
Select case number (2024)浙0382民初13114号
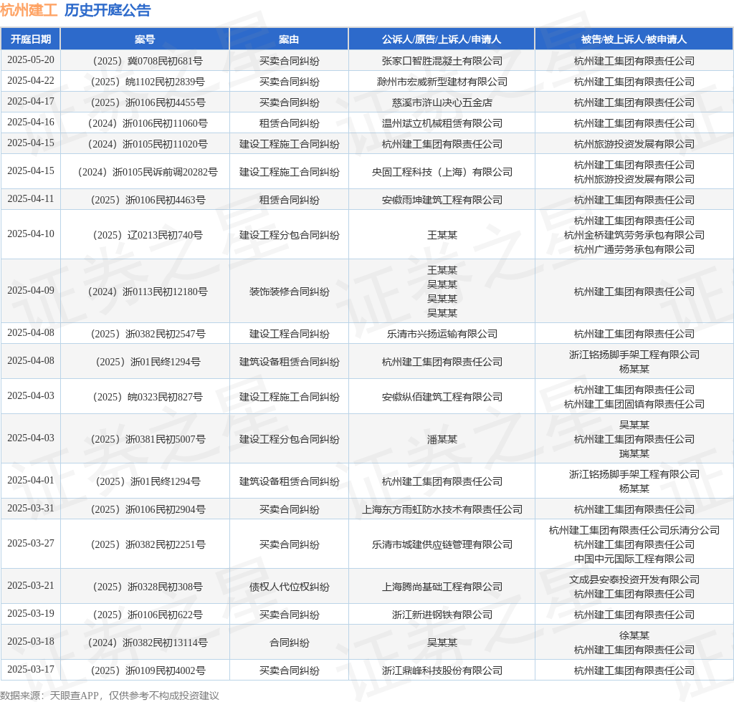tap(145, 643)
